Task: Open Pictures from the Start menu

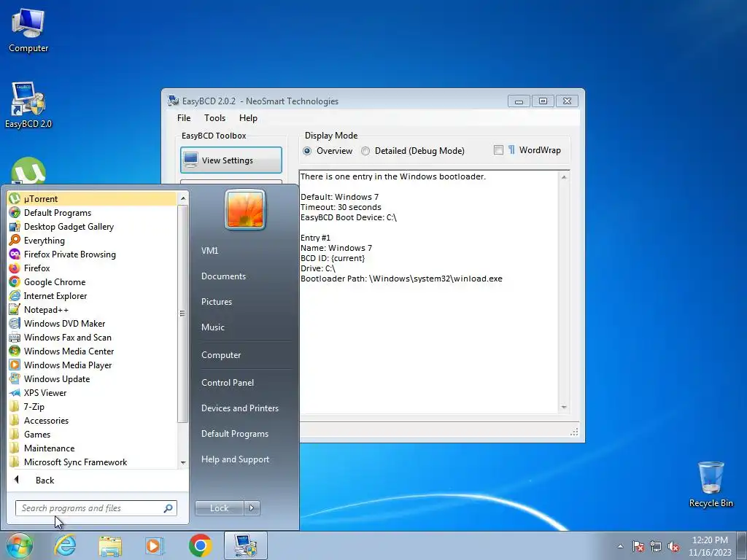Action: click(x=217, y=302)
